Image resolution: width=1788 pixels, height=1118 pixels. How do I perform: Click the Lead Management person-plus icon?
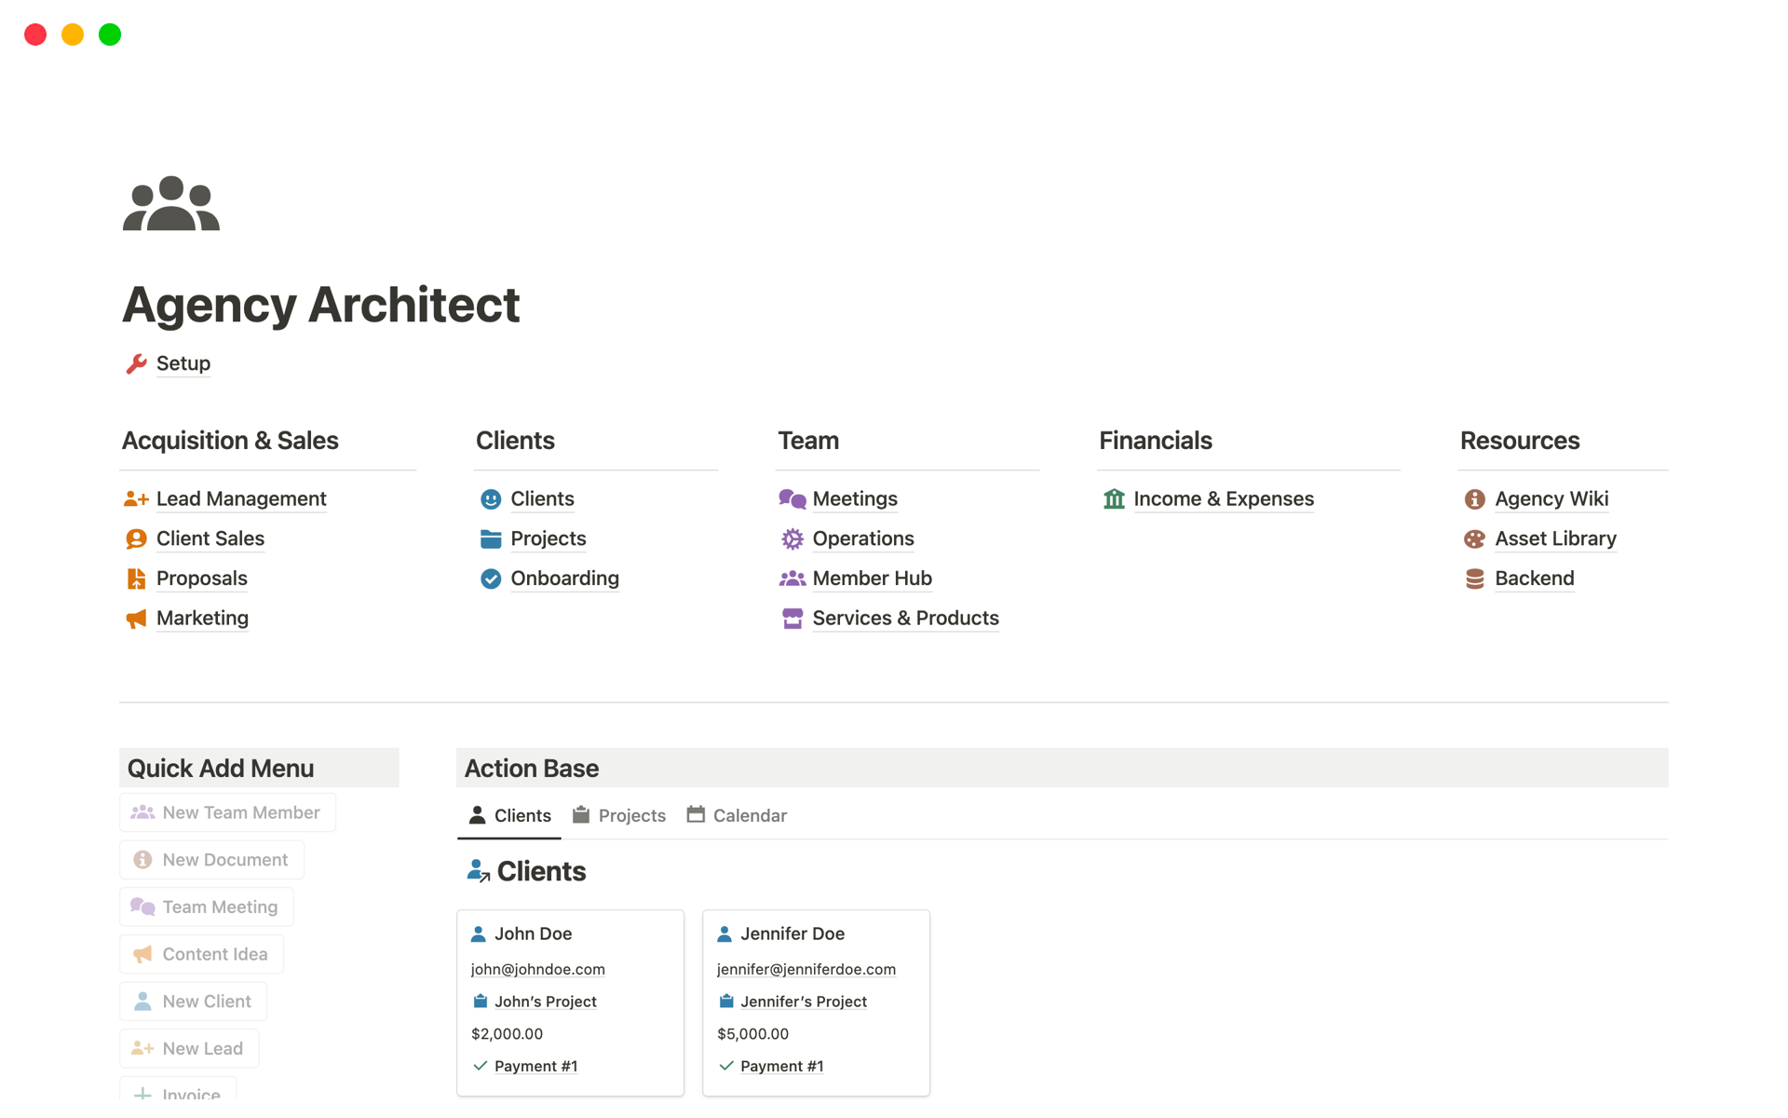pos(136,499)
